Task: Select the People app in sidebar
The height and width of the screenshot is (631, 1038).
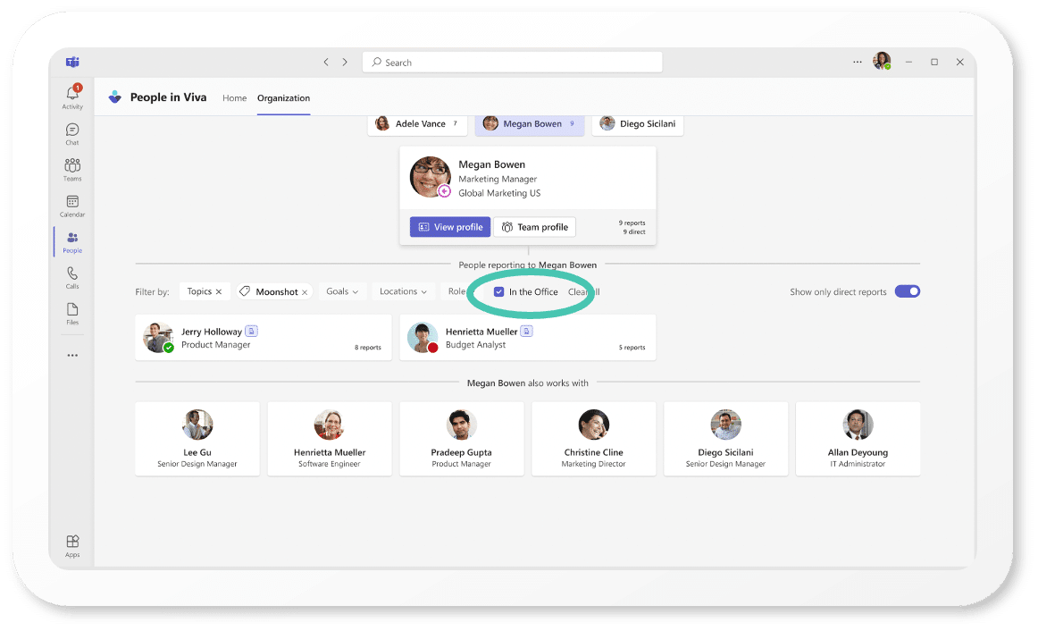Action: click(x=72, y=241)
